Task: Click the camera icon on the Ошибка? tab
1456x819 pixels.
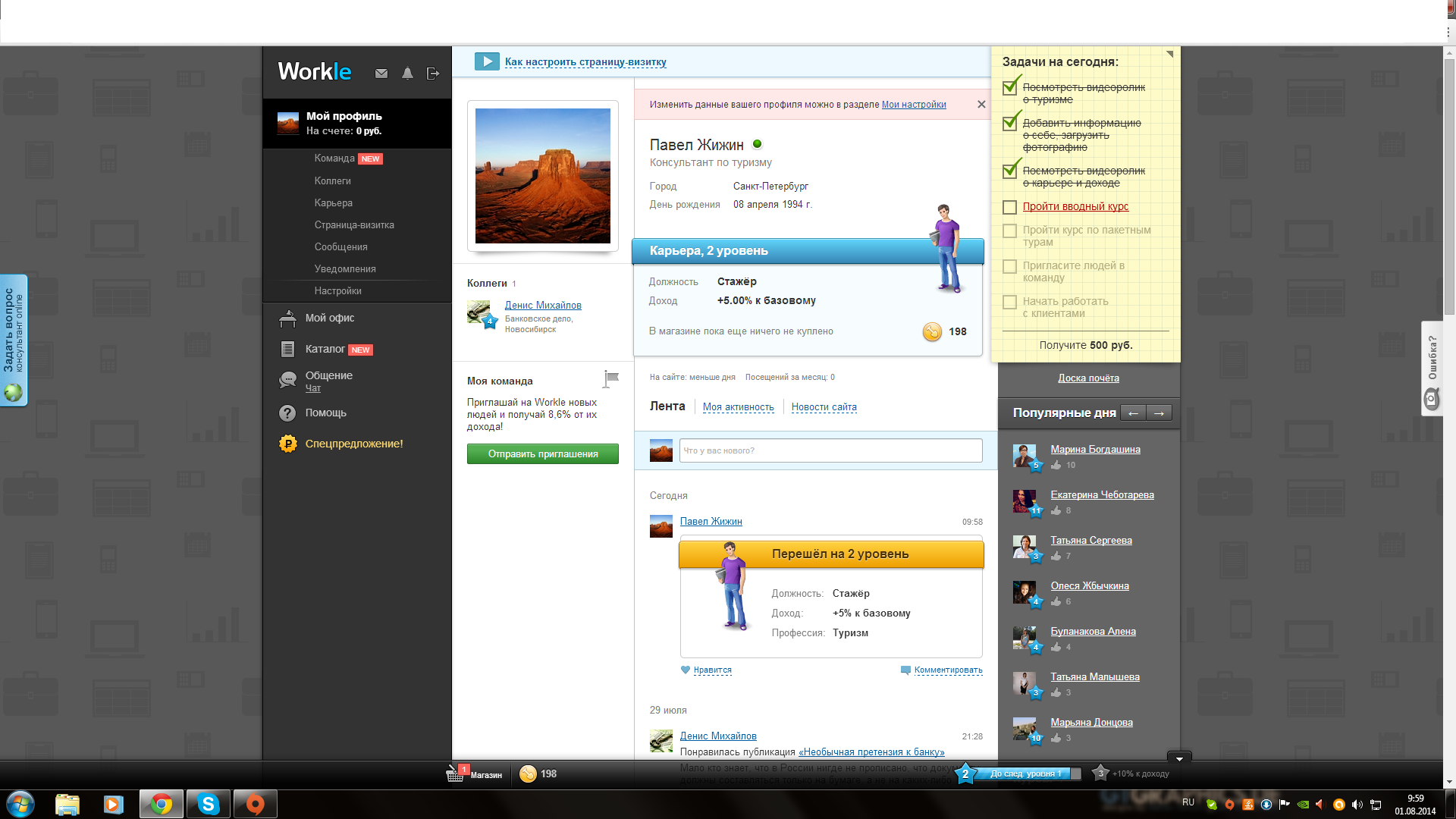Action: click(1432, 399)
